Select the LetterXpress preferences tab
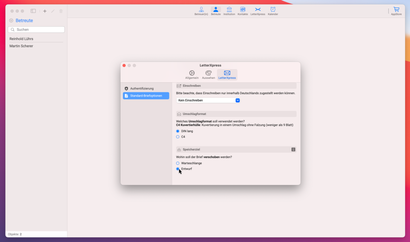The width and height of the screenshot is (410, 242). tap(227, 75)
